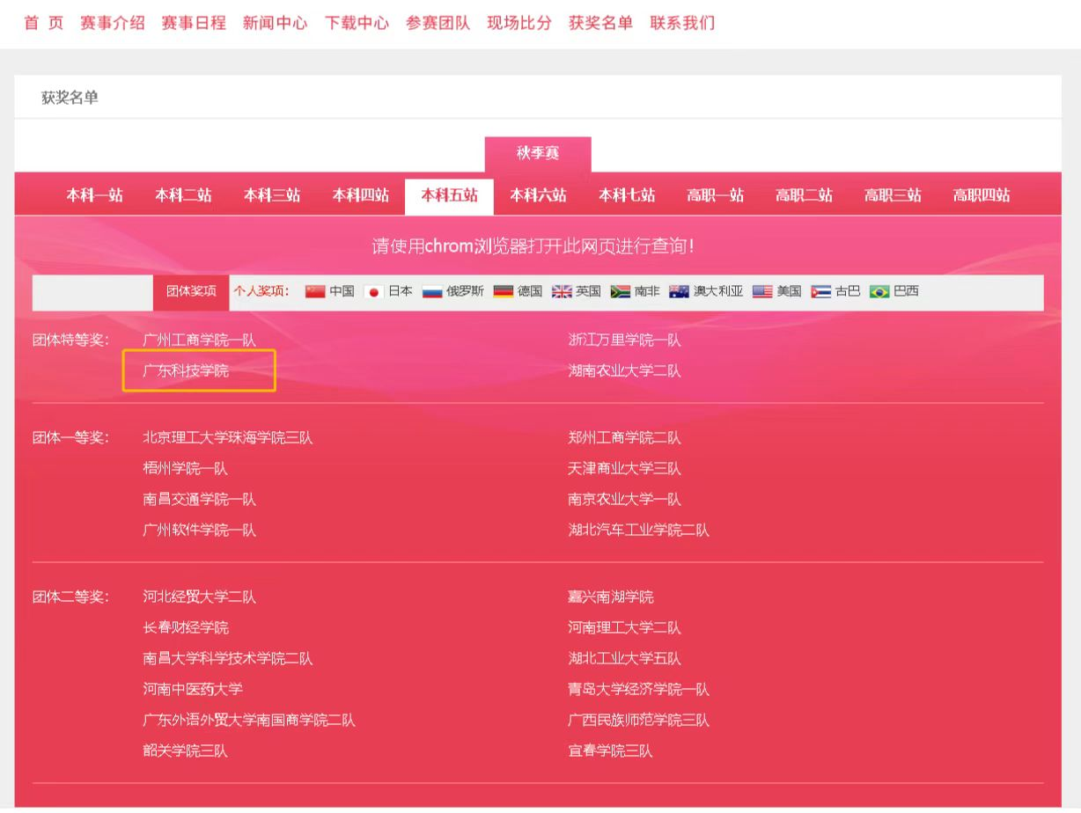Select the Cuba flag icon

(821, 292)
